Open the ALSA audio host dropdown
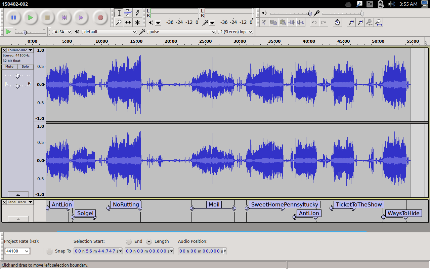The width and height of the screenshot is (430, 269). pos(62,32)
